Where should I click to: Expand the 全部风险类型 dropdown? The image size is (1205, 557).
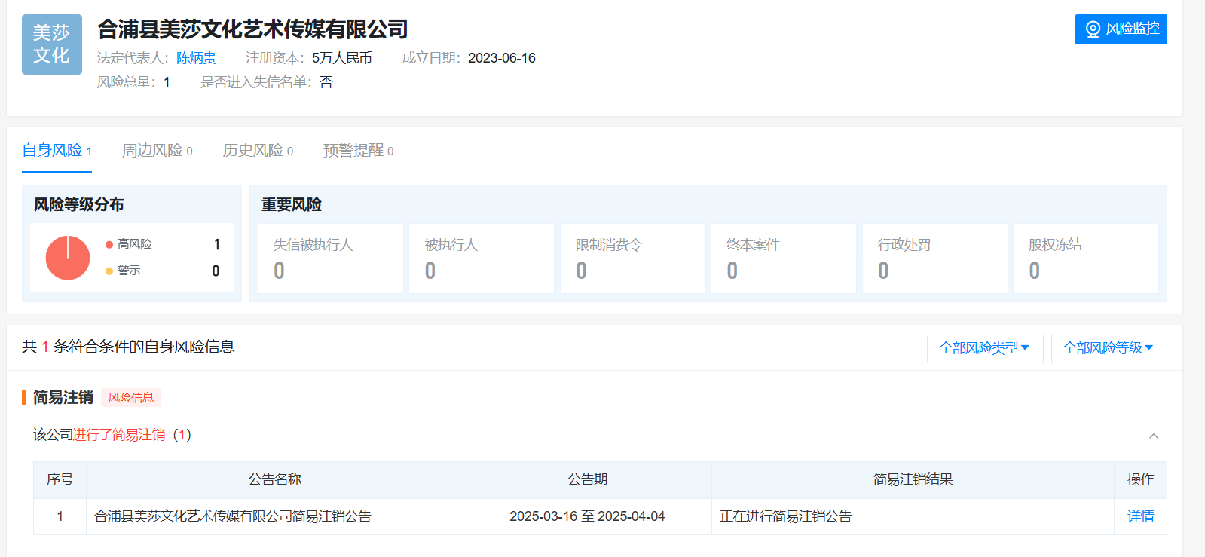[984, 348]
